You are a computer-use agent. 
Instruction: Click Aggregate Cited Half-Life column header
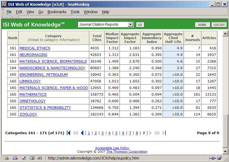click(173, 38)
